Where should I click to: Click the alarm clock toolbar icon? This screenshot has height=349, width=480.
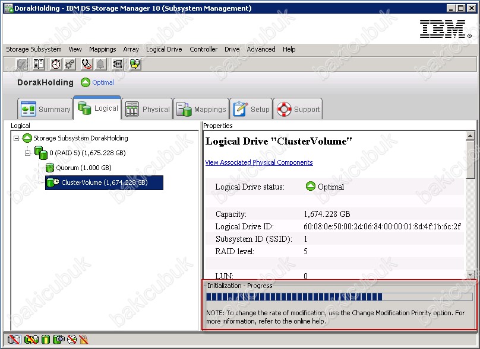(x=56, y=64)
